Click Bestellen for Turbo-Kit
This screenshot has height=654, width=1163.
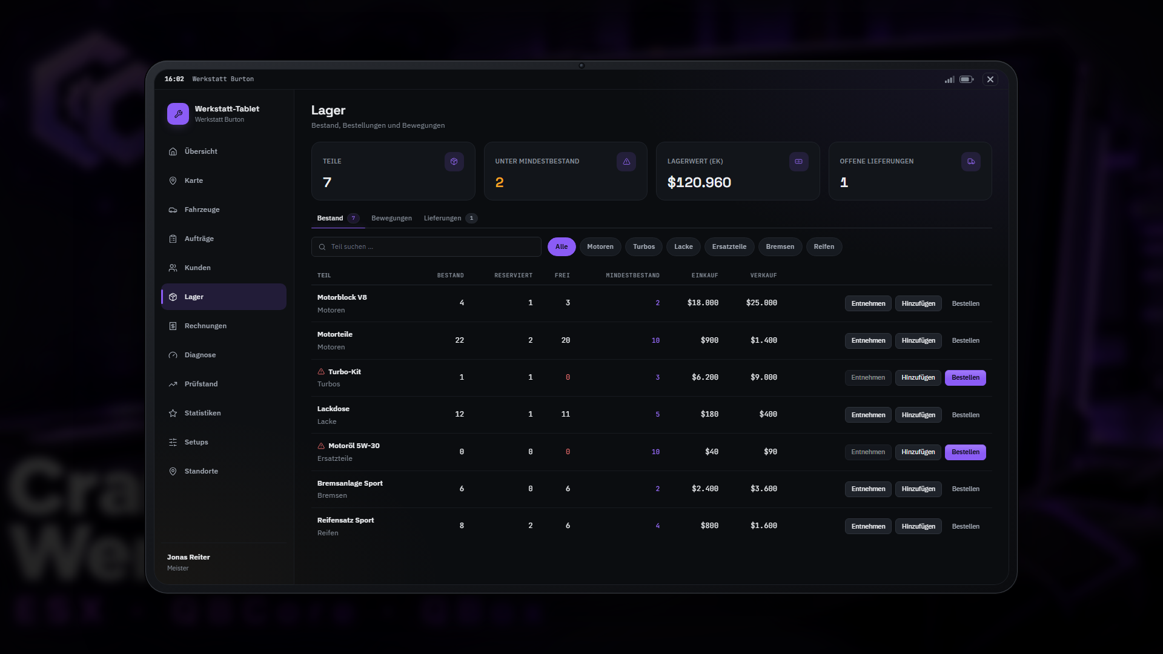coord(966,378)
